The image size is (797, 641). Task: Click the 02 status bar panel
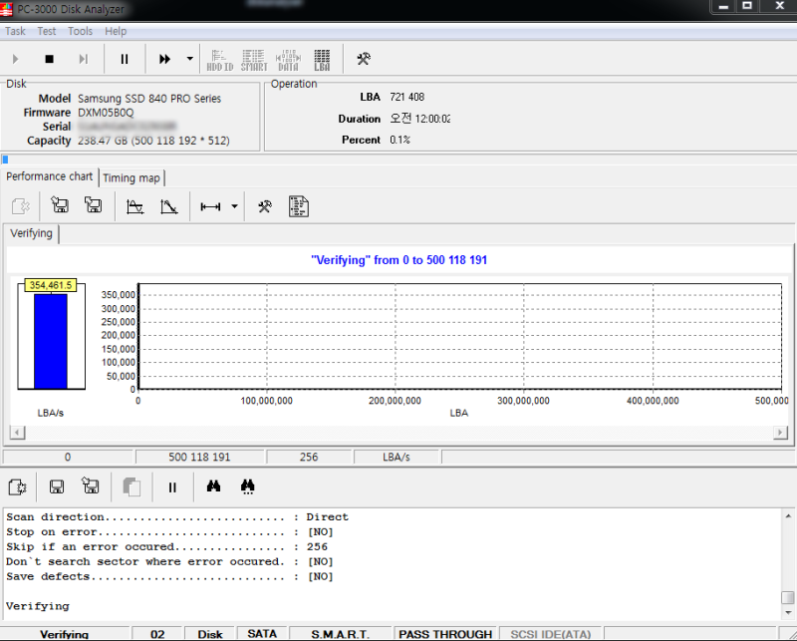pyautogui.click(x=157, y=634)
